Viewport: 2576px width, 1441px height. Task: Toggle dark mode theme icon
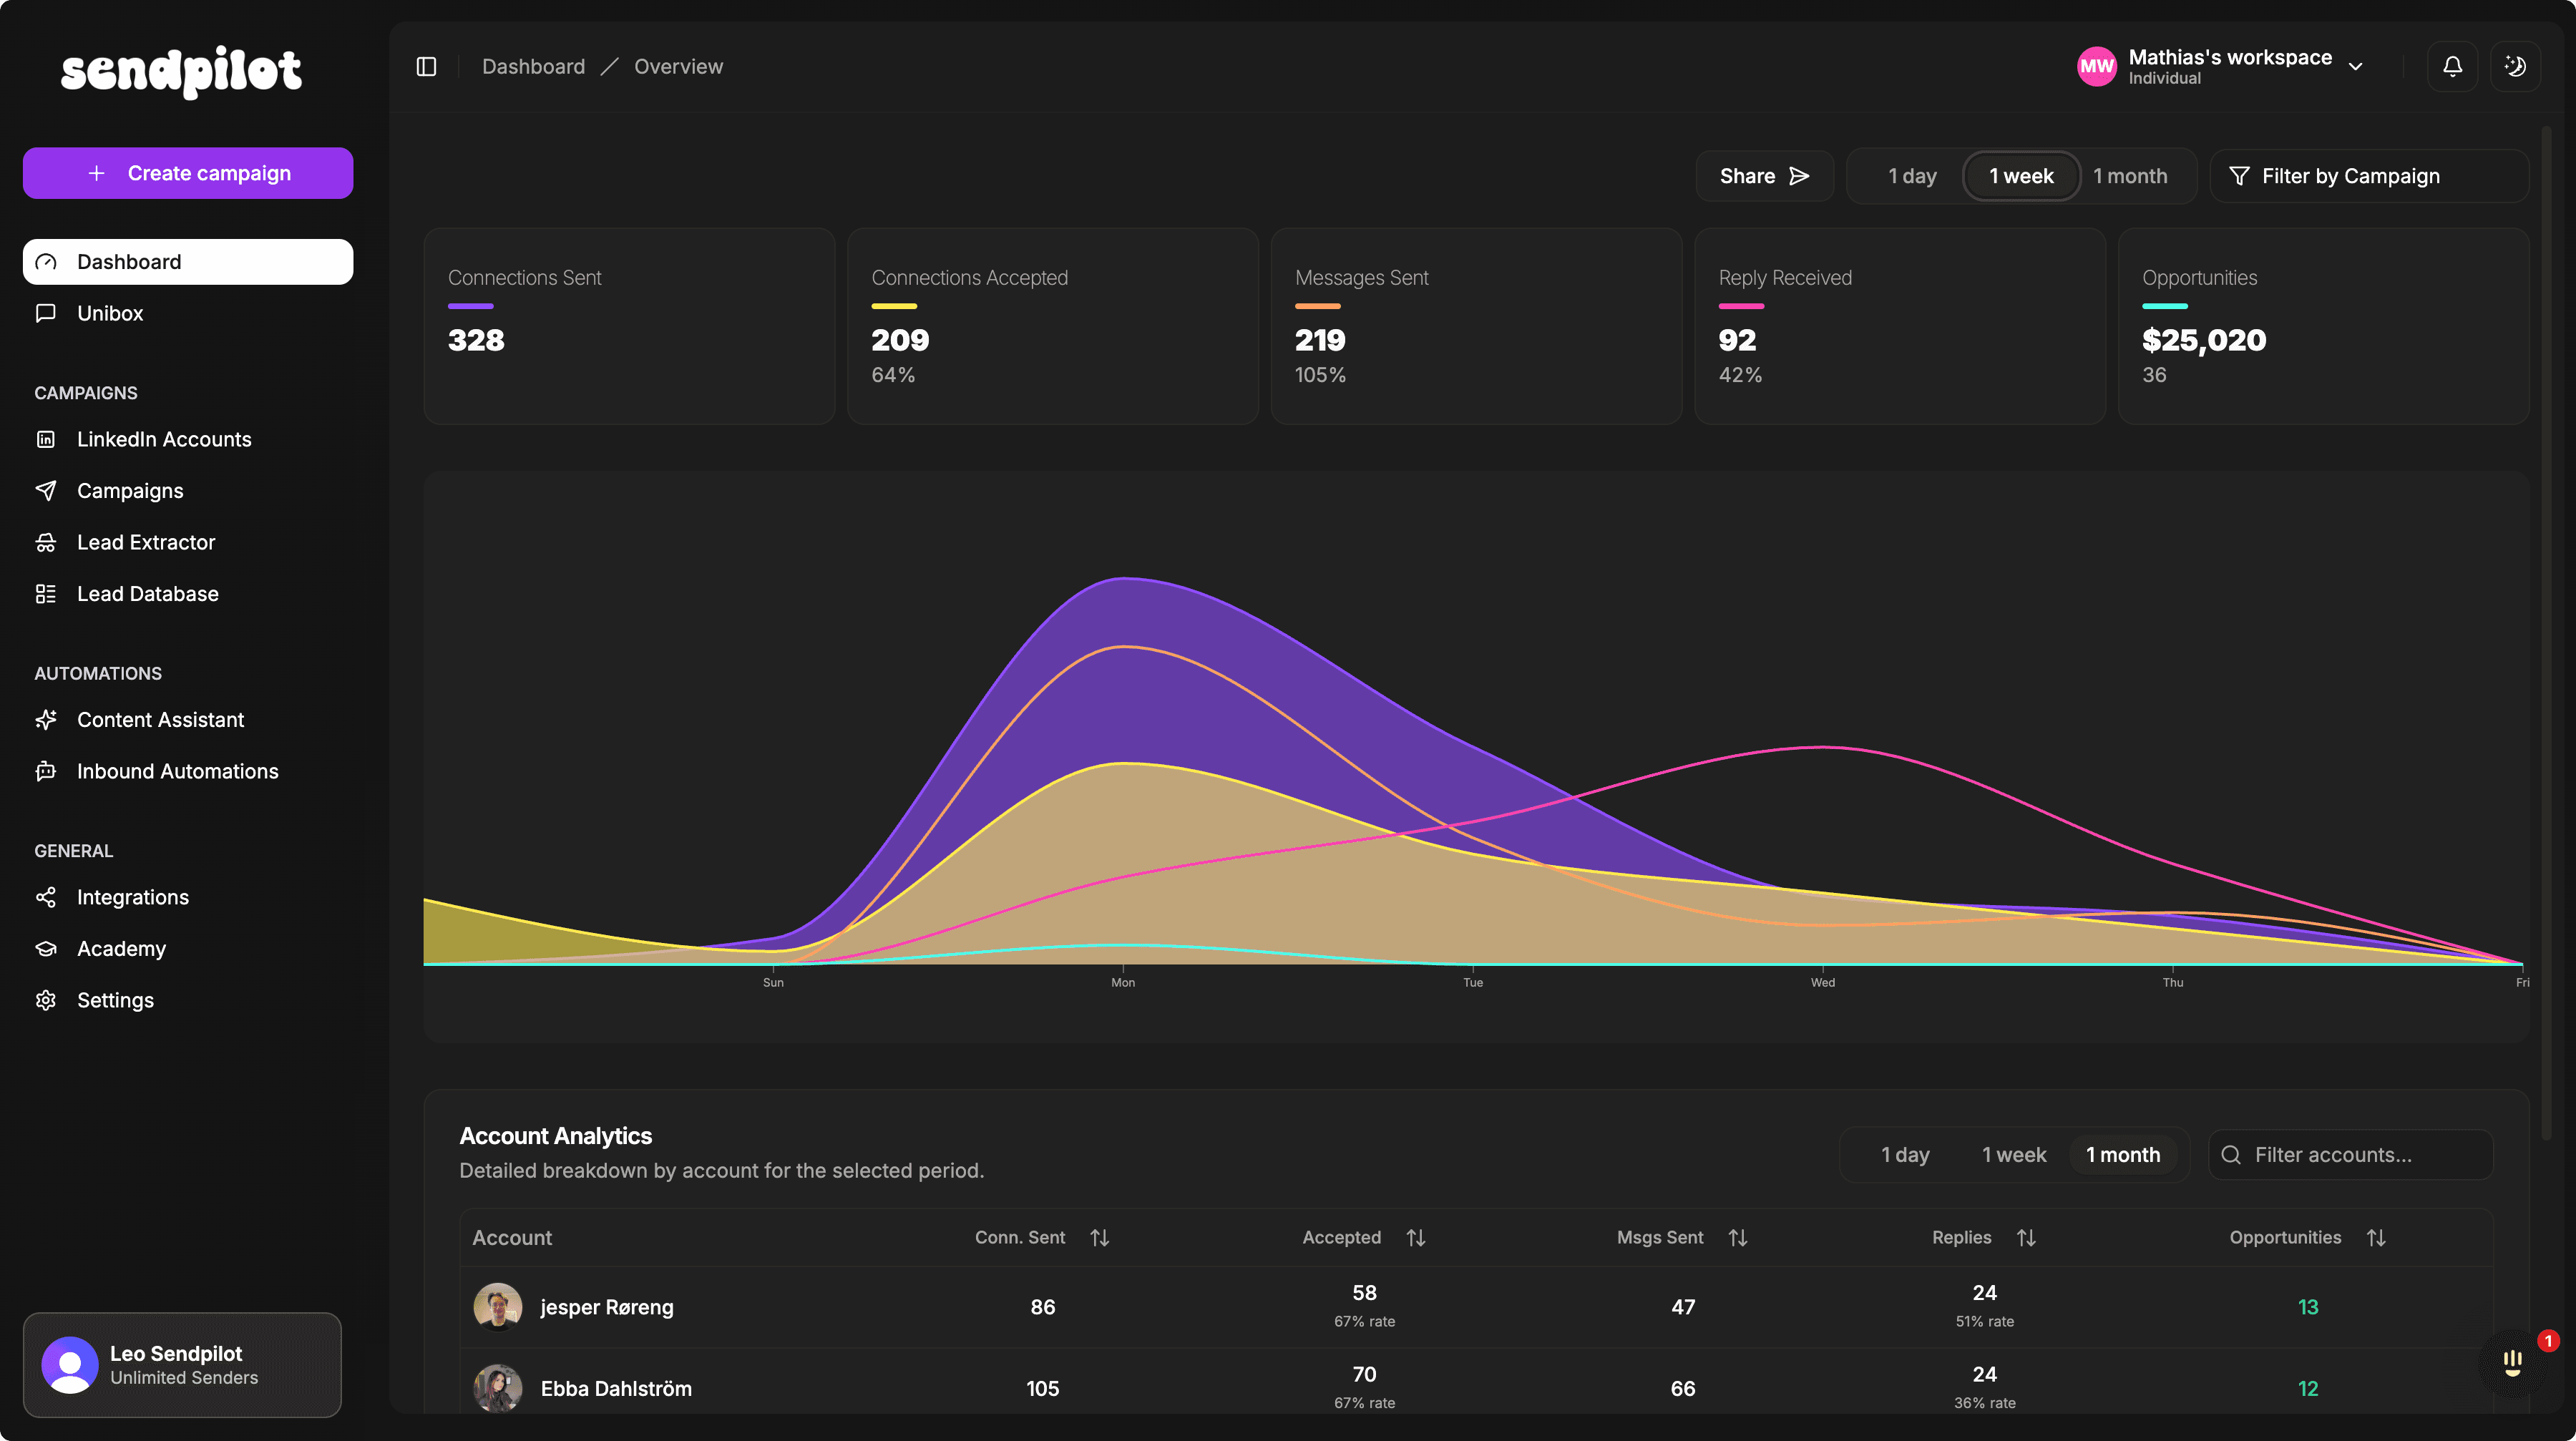2514,66
